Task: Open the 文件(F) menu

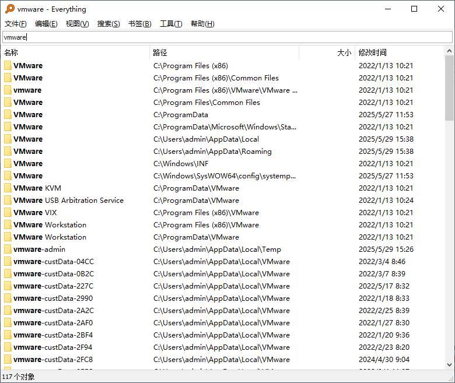Action: [x=16, y=24]
